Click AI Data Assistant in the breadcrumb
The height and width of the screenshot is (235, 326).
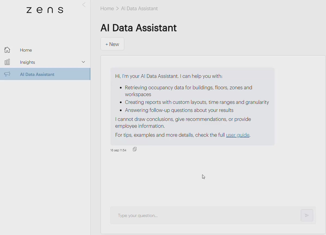pos(139,8)
